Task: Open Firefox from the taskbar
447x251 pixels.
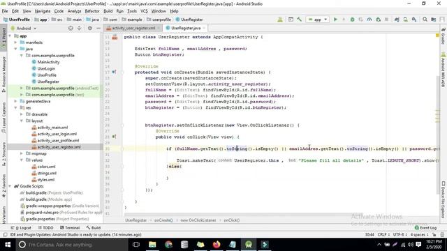Action: tap(217, 245)
